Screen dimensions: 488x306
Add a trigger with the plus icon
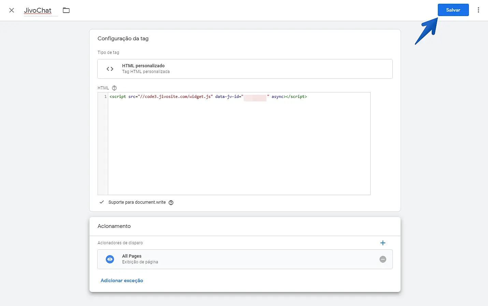pos(383,243)
